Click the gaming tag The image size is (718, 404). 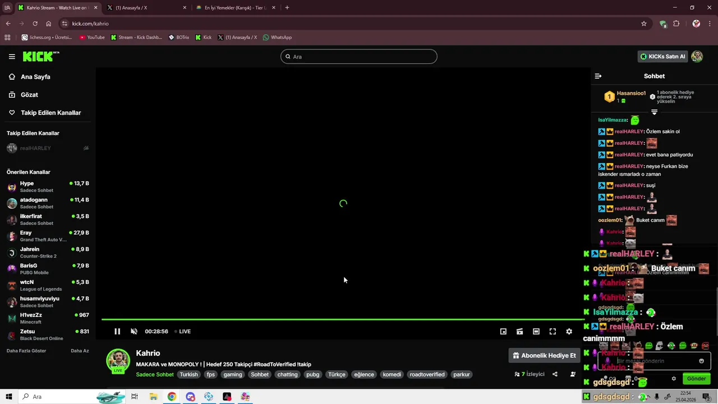point(232,375)
